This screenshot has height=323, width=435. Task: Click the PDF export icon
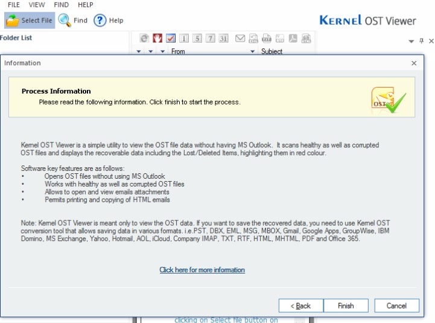tap(293, 38)
